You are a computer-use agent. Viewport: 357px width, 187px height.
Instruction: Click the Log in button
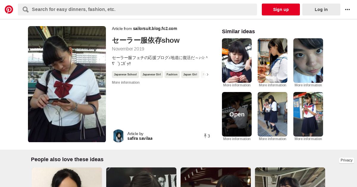click(321, 9)
